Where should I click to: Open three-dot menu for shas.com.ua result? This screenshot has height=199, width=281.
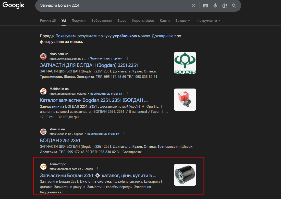click(127, 59)
